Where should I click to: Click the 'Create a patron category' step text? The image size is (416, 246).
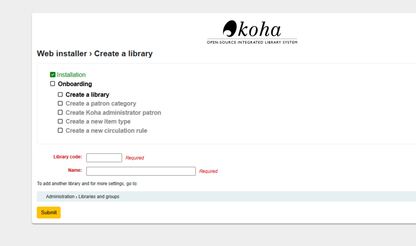coord(101,103)
